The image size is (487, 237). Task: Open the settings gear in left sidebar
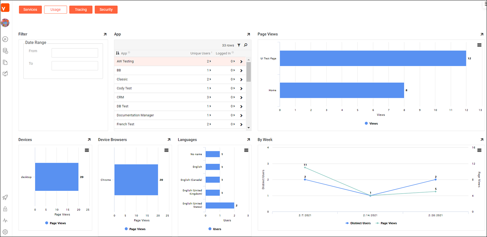(x=5, y=232)
